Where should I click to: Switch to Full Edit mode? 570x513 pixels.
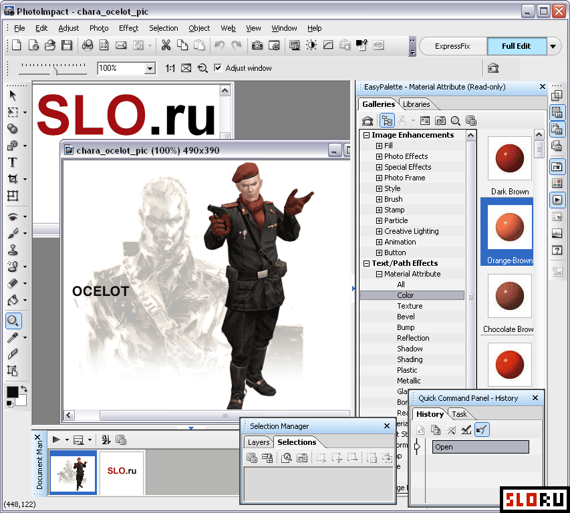point(516,46)
